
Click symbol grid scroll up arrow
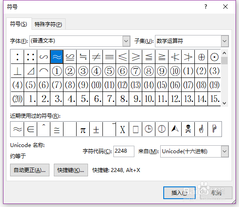[224, 53]
